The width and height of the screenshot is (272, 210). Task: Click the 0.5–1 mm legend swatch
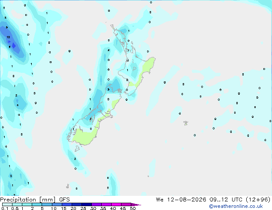[17, 204]
